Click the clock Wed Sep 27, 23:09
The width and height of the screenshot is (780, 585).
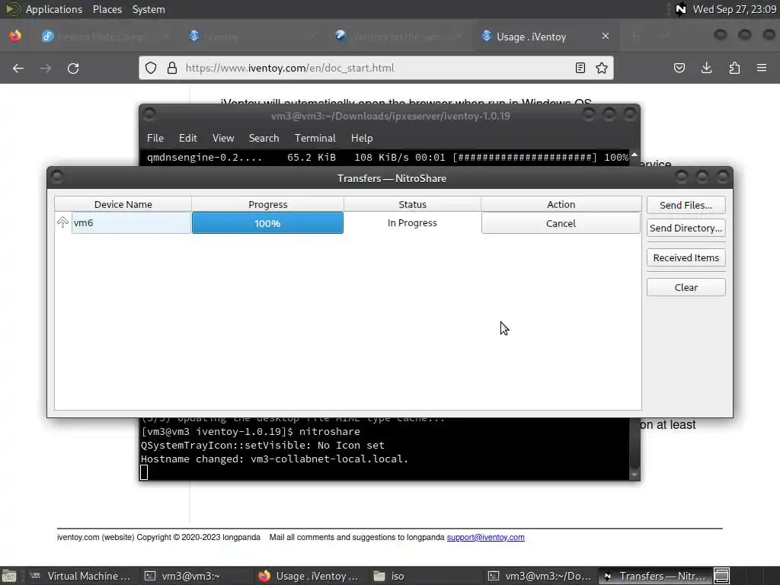[734, 9]
